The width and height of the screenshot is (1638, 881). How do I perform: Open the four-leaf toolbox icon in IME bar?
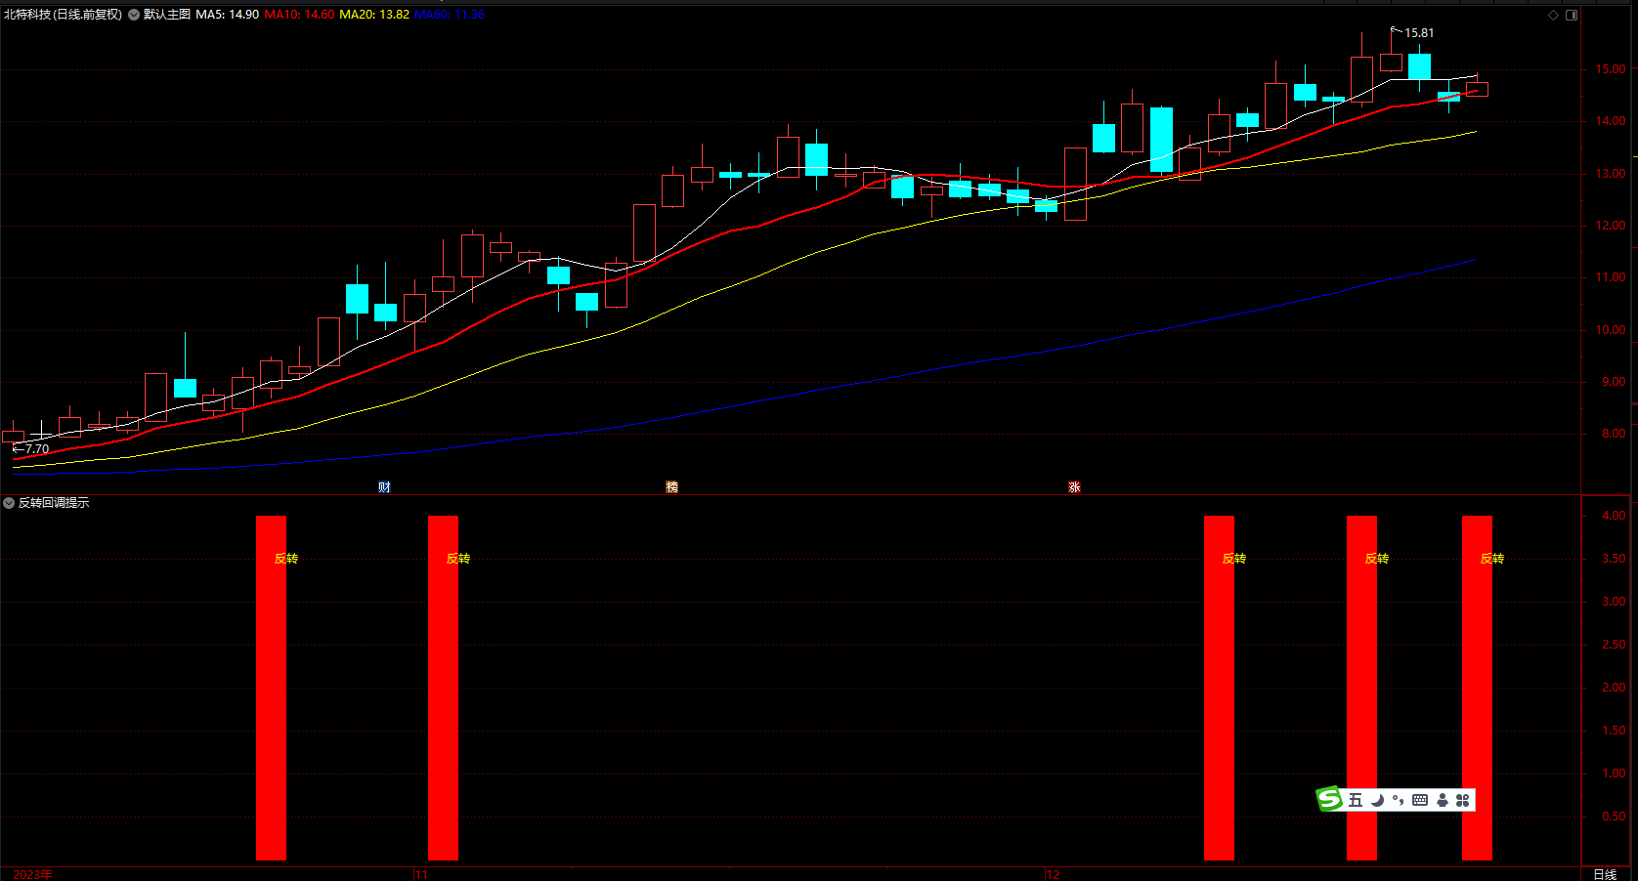pos(1463,800)
